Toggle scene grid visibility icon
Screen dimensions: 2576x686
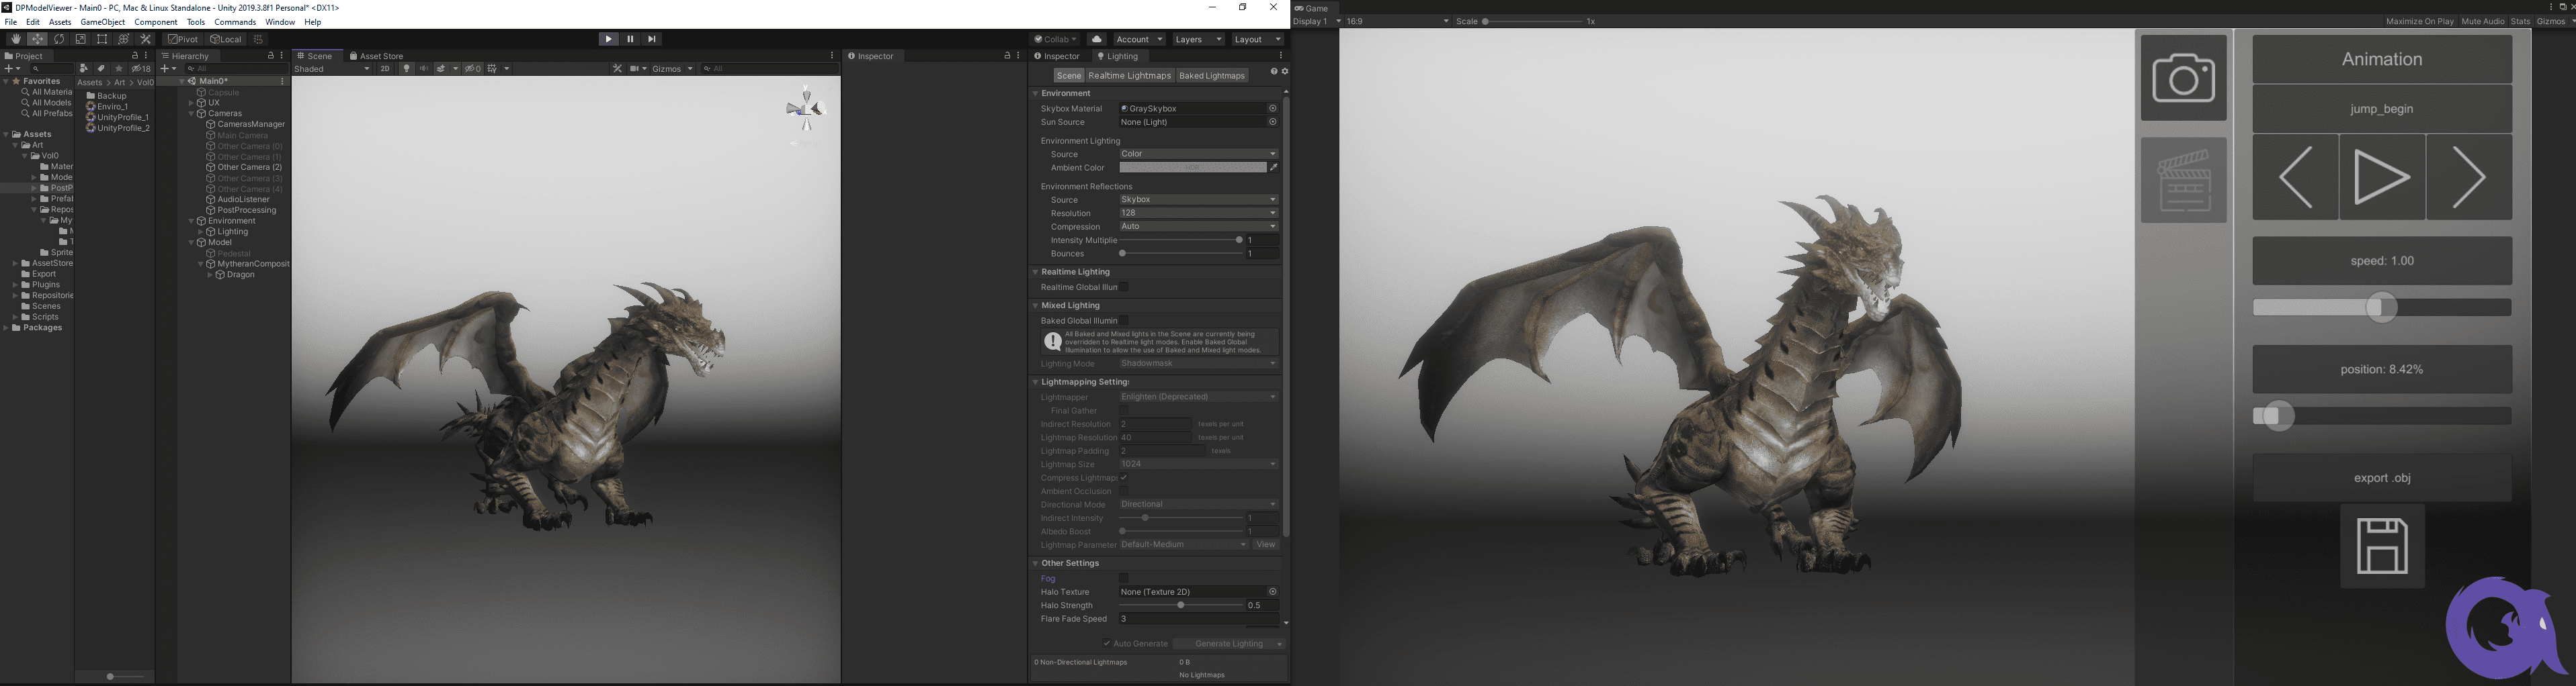click(492, 69)
